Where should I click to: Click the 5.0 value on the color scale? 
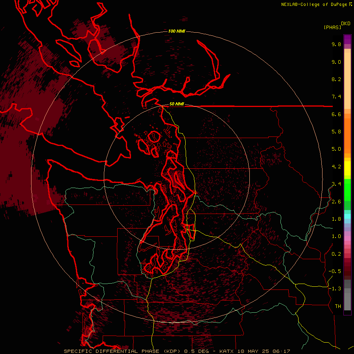coord(336,149)
